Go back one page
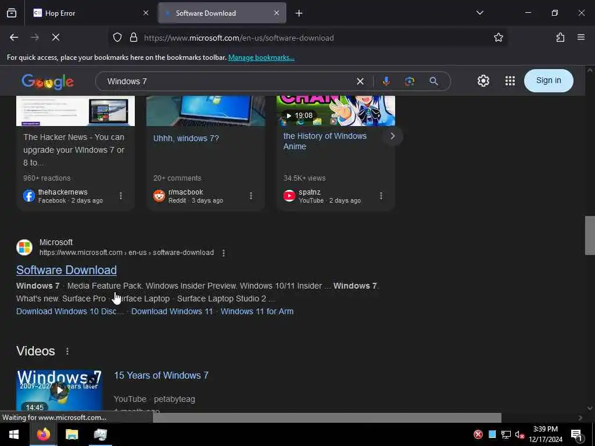The width and height of the screenshot is (595, 446). pyautogui.click(x=14, y=37)
